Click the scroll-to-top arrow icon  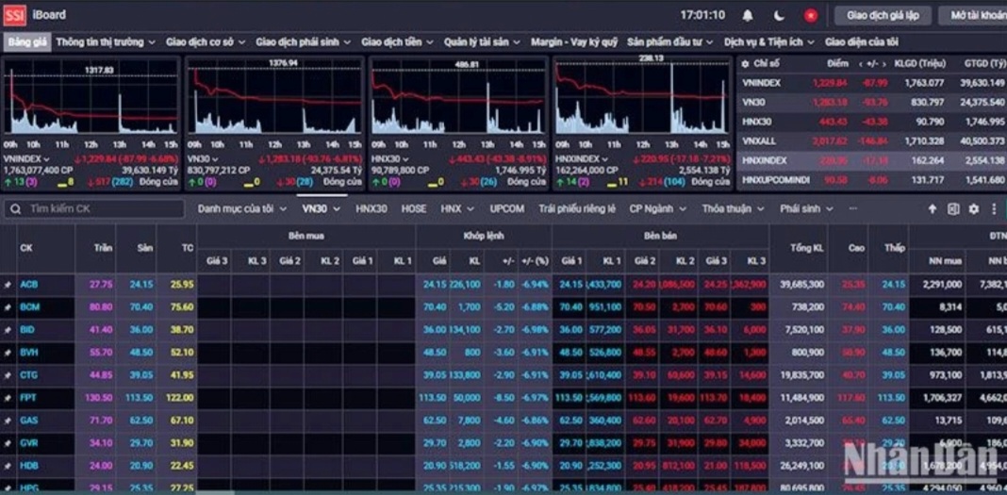click(x=933, y=208)
